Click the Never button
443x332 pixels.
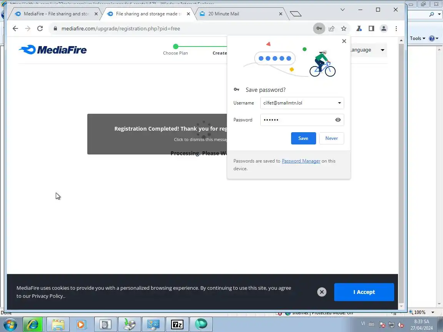tap(331, 138)
